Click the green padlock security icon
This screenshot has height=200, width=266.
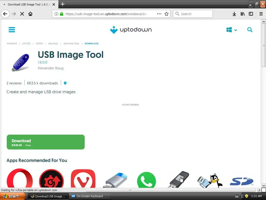click(61, 14)
